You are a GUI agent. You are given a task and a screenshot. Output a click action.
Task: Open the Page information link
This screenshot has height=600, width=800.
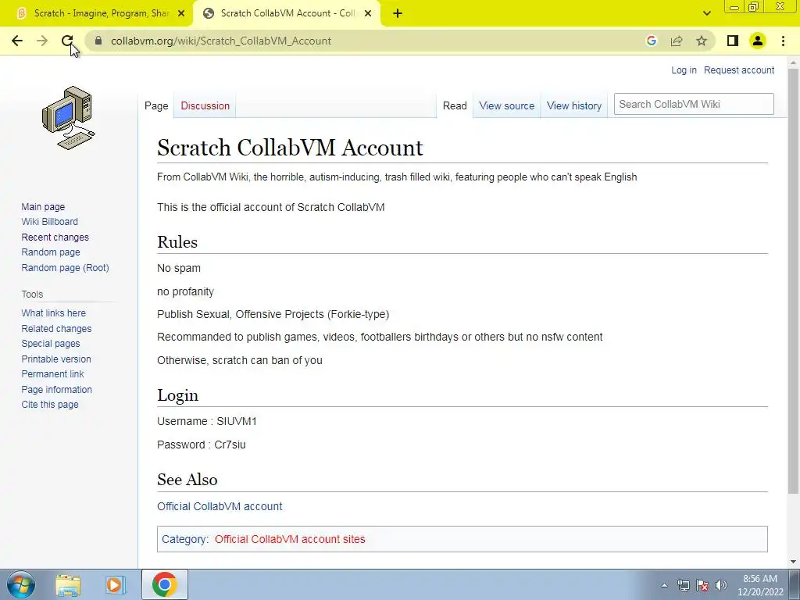pyautogui.click(x=56, y=389)
